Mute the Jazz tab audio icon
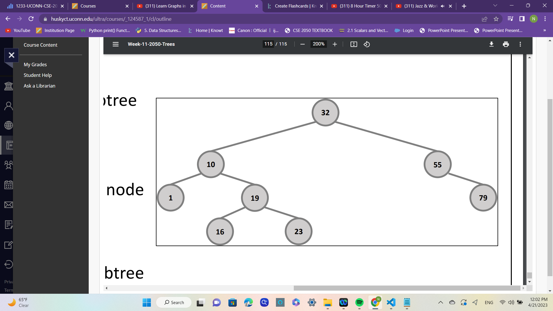This screenshot has height=311, width=553. click(443, 6)
